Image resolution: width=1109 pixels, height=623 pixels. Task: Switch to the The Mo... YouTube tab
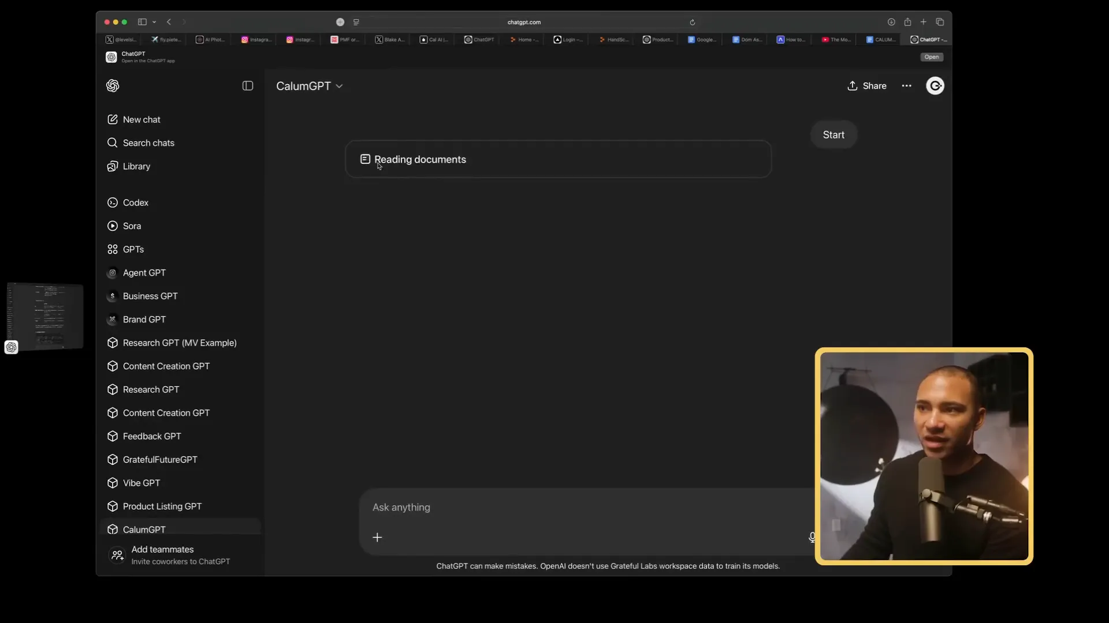837,40
